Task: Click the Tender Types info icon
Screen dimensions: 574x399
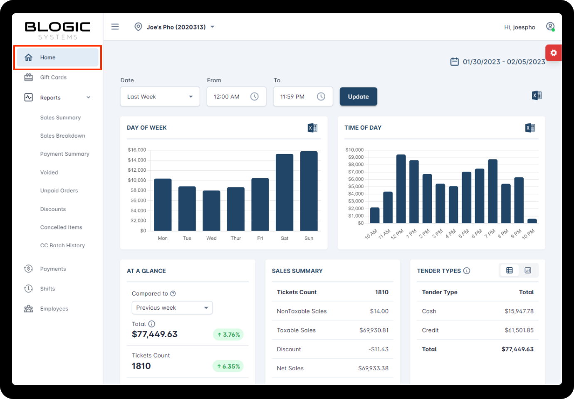Action: point(467,271)
